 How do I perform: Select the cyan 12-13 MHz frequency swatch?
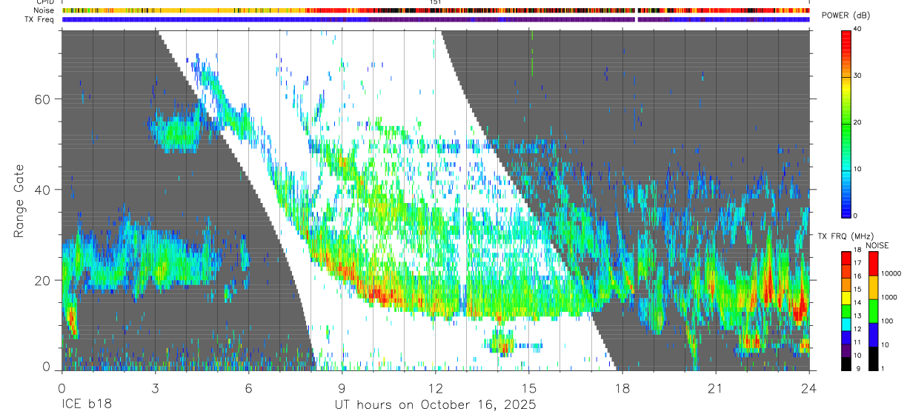(846, 324)
